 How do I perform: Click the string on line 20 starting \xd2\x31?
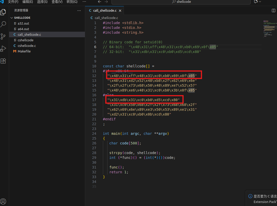[x=139, y=114]
